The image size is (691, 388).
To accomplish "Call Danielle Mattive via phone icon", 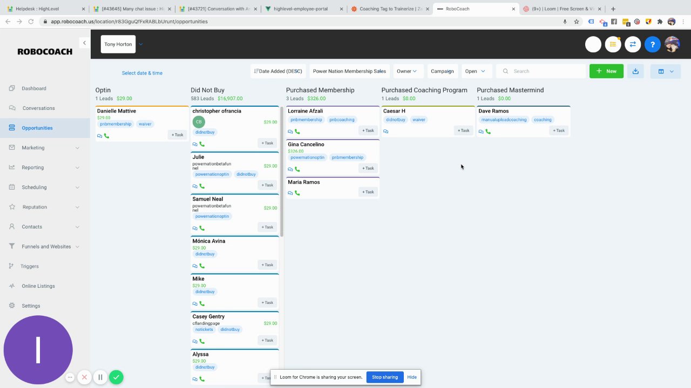I will 106,136.
